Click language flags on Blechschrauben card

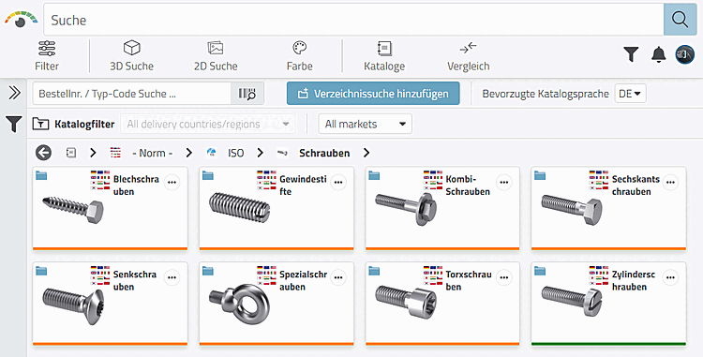[x=100, y=180]
